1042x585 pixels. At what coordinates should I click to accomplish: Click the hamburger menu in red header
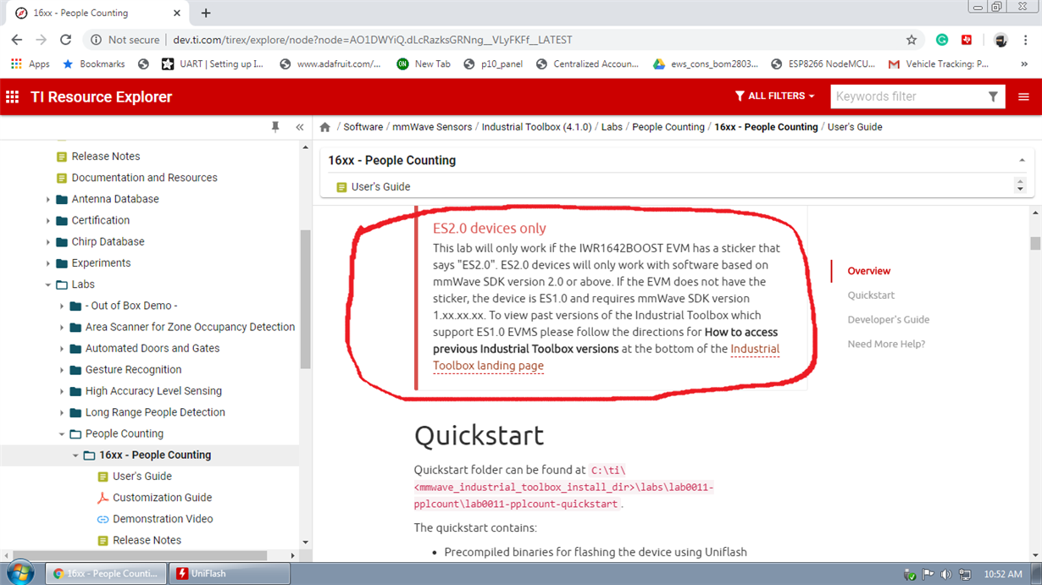coord(1023,97)
